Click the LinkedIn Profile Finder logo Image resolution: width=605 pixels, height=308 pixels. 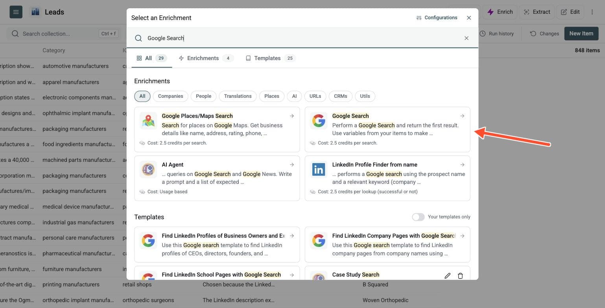319,170
